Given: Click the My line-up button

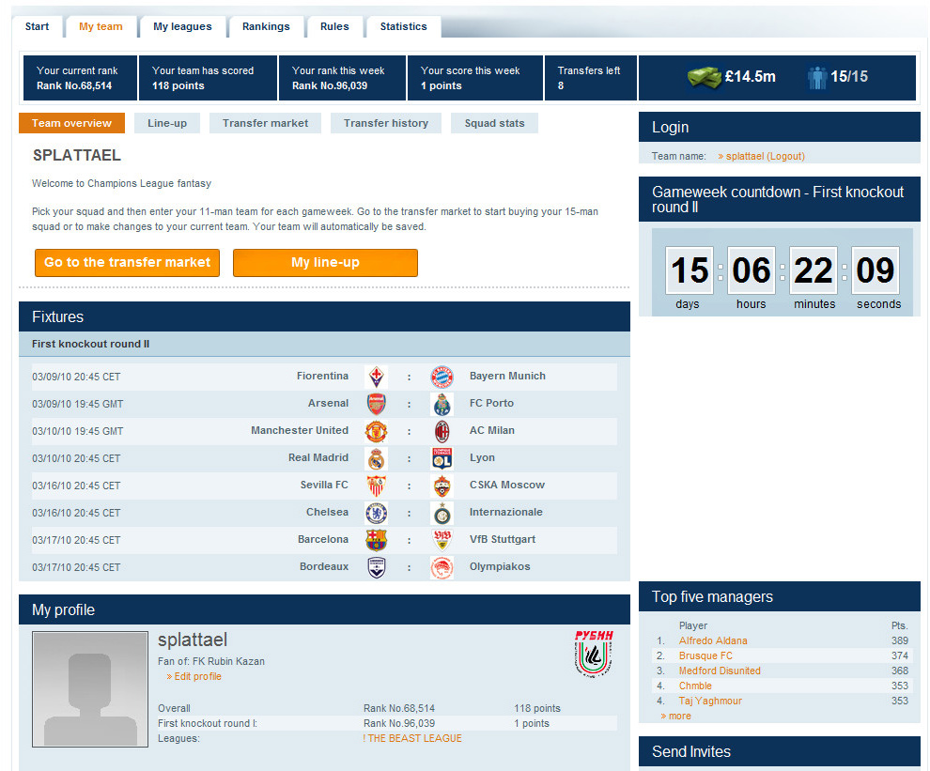Looking at the screenshot, I should click(x=326, y=263).
